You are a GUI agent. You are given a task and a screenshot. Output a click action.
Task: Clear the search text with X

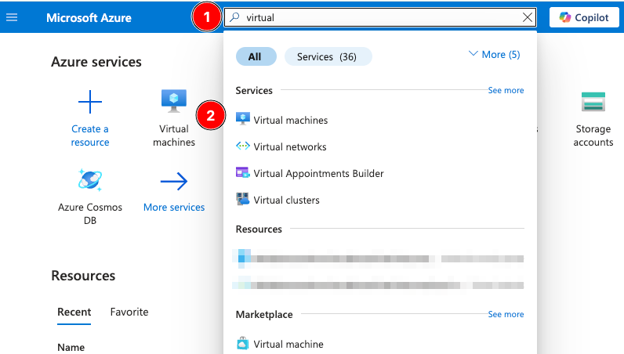[x=528, y=17]
